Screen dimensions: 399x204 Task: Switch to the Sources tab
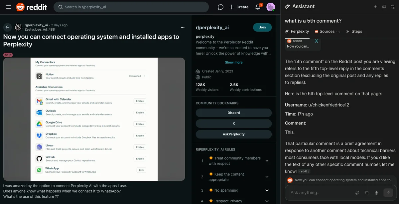point(327,32)
